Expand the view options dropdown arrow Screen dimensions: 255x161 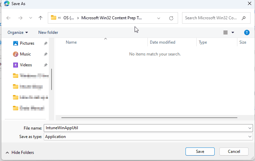click(x=233, y=32)
